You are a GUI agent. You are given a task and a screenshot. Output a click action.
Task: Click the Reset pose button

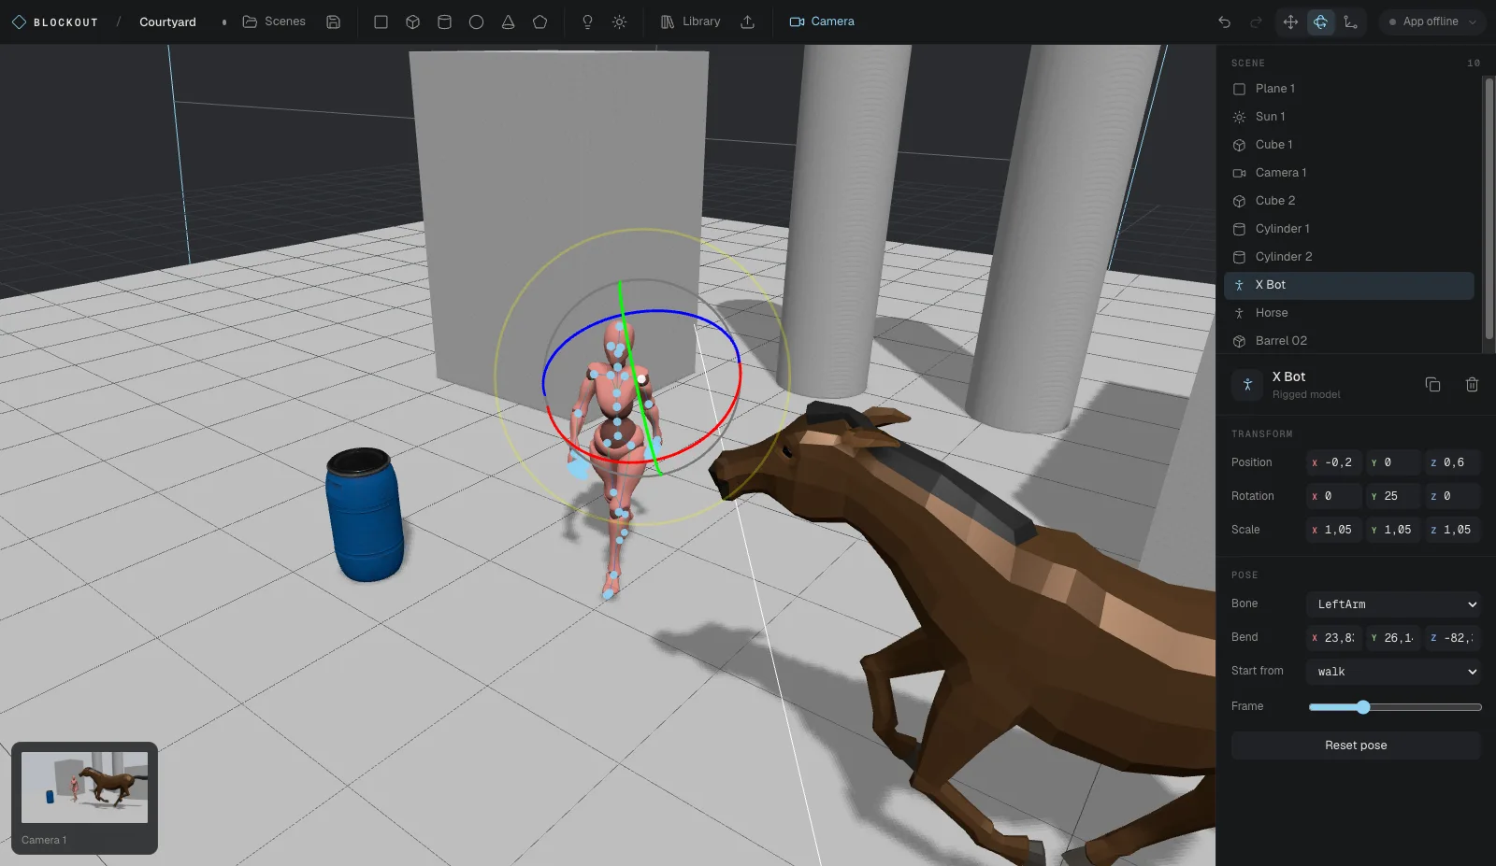pyautogui.click(x=1356, y=745)
